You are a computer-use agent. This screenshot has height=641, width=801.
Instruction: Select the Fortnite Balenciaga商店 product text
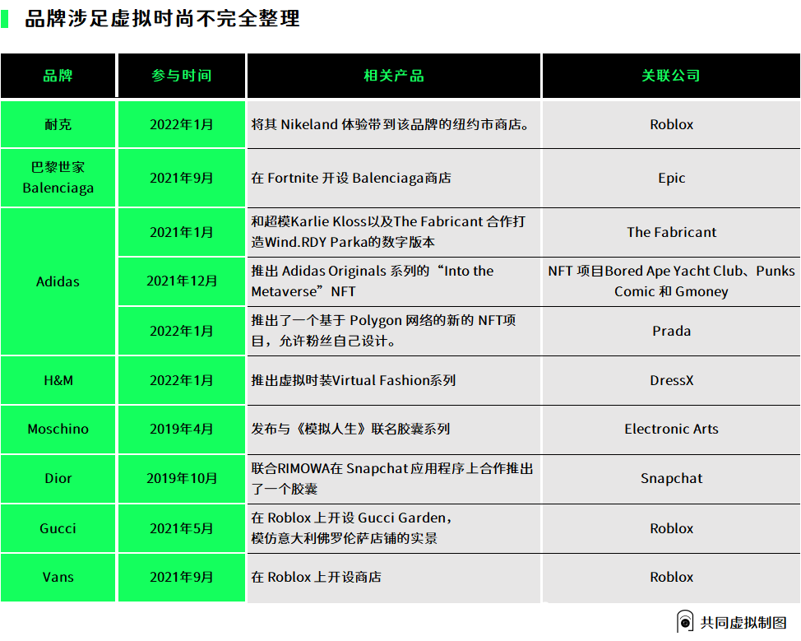351,178
